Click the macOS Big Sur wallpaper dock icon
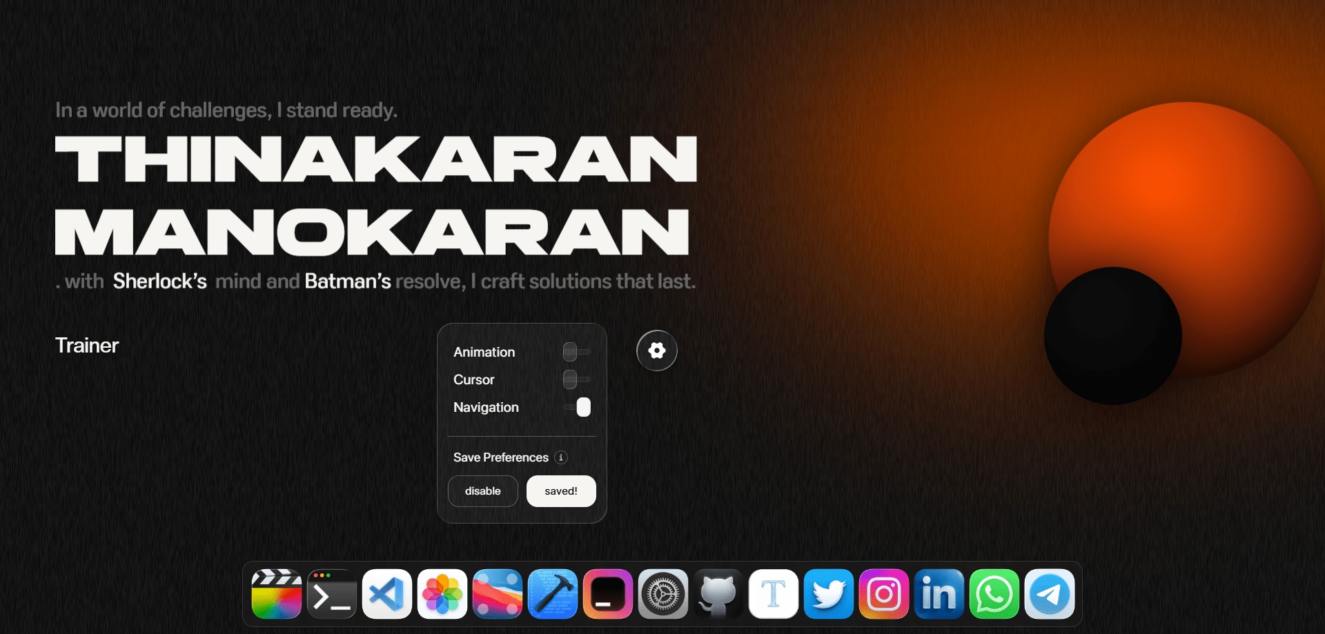 click(x=498, y=594)
